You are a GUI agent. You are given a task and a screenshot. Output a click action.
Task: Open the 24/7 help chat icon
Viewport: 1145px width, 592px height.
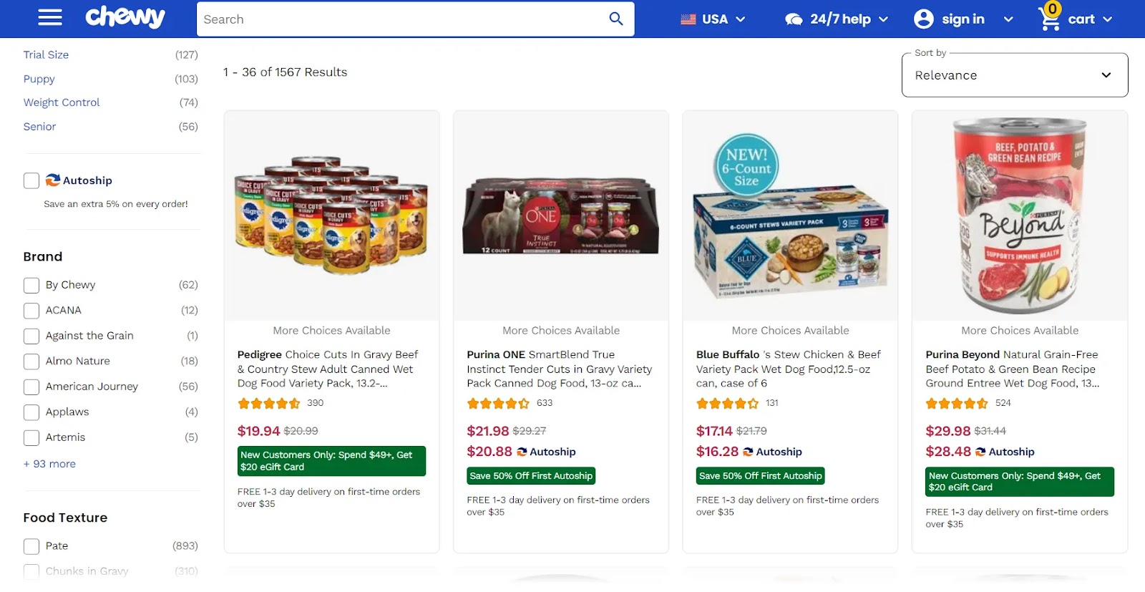click(793, 18)
